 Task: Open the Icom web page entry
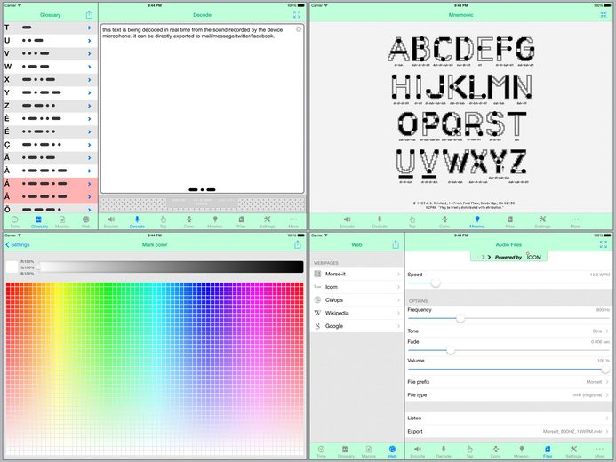point(356,287)
